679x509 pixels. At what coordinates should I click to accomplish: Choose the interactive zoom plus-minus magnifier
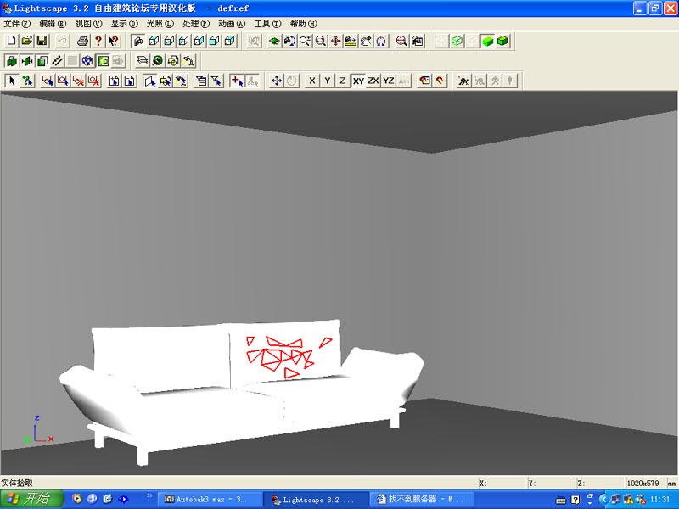click(x=305, y=41)
